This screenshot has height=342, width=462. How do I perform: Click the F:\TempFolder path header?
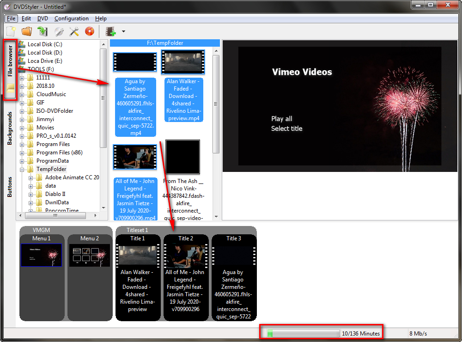point(165,43)
